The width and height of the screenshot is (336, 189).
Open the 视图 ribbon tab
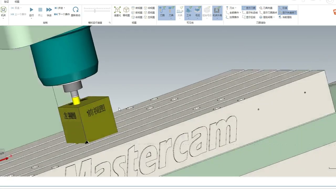(17, 2)
